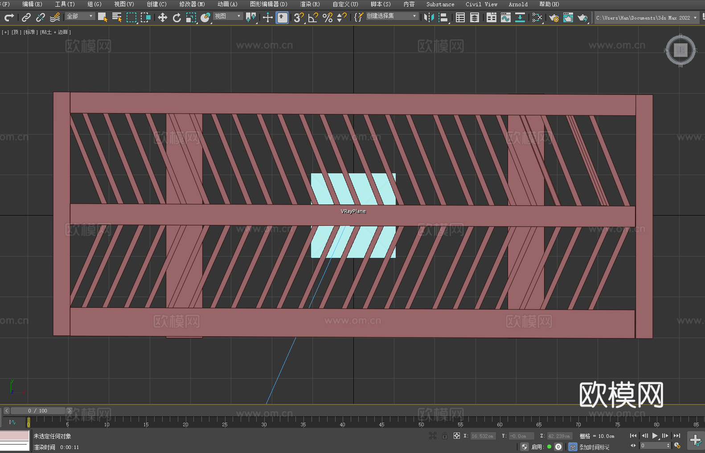705x453 pixels.
Task: Click the Play Animation button
Action: point(655,436)
